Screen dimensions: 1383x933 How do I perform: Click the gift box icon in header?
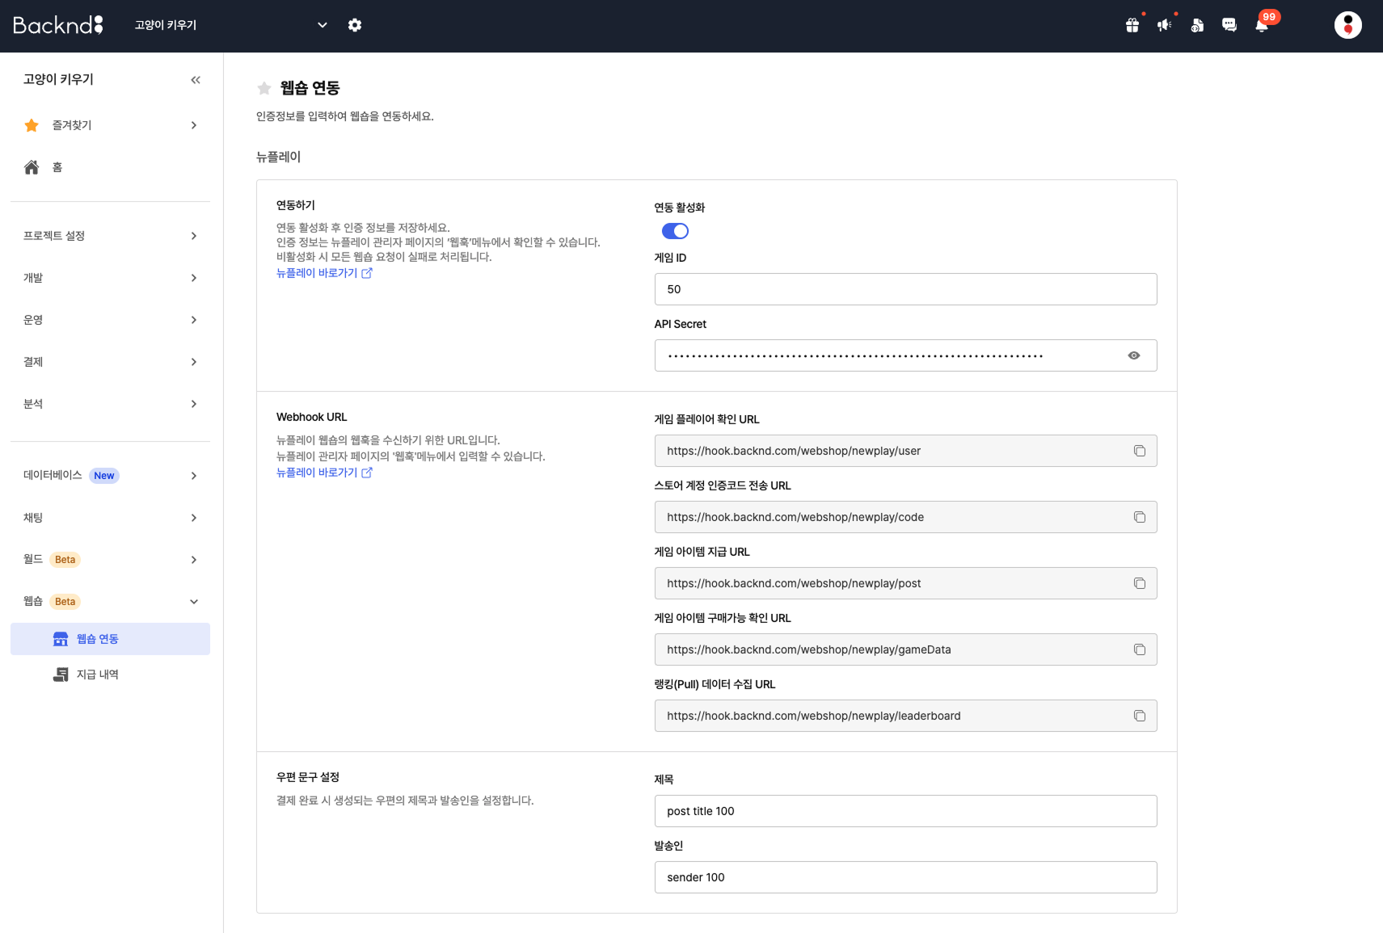coord(1132,25)
